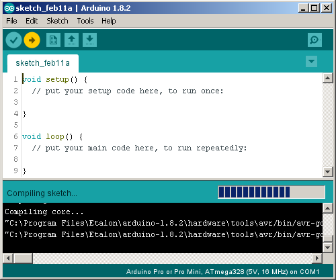Expand the tab options dropdown arrow

click(x=311, y=61)
